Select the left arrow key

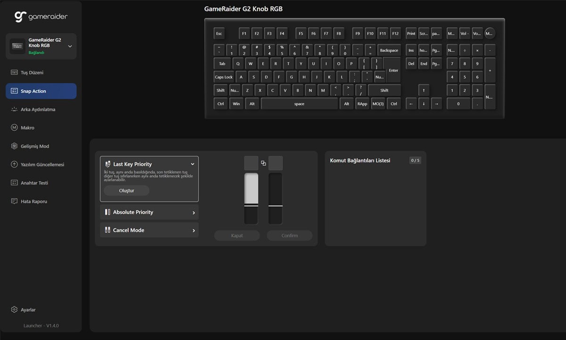[x=411, y=104]
